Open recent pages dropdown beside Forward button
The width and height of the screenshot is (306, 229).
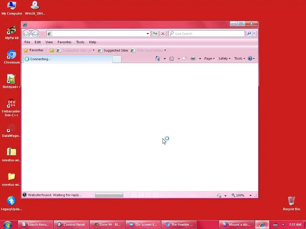coord(42,34)
